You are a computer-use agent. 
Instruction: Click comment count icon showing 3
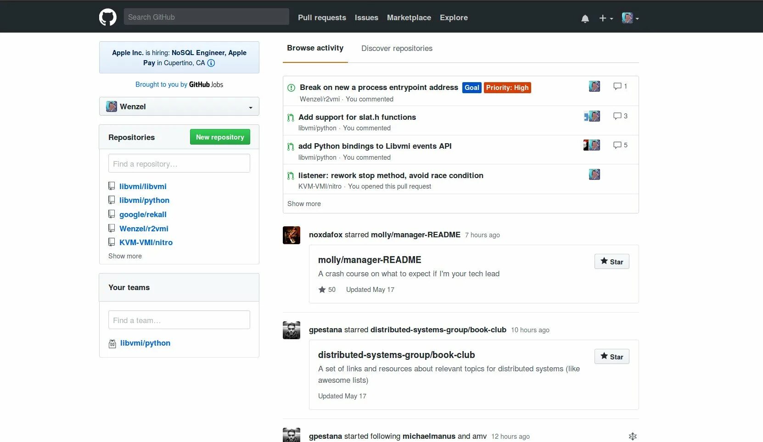[x=617, y=116]
